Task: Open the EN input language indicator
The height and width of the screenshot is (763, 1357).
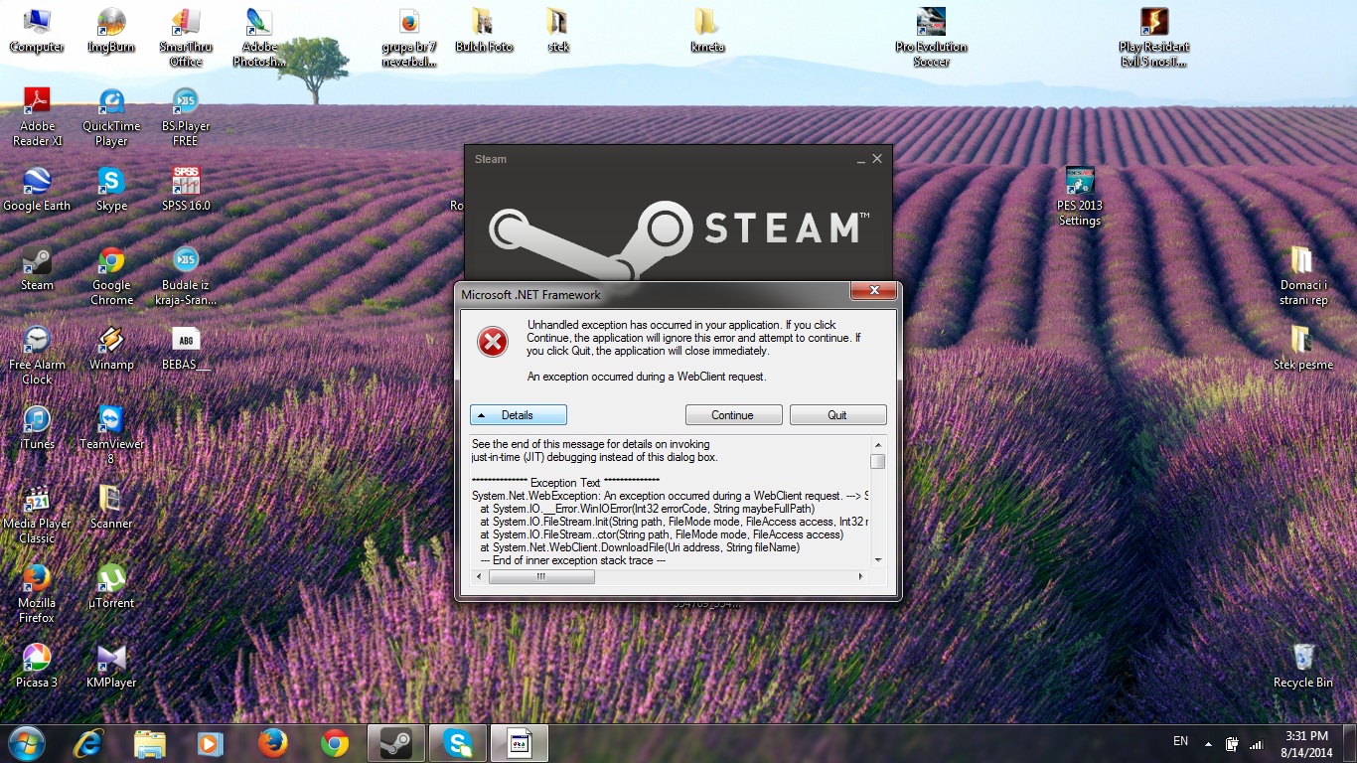Action: click(x=1180, y=741)
